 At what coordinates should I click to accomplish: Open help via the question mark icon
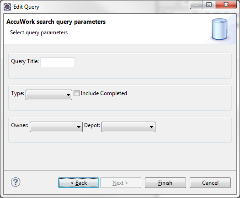(x=16, y=182)
